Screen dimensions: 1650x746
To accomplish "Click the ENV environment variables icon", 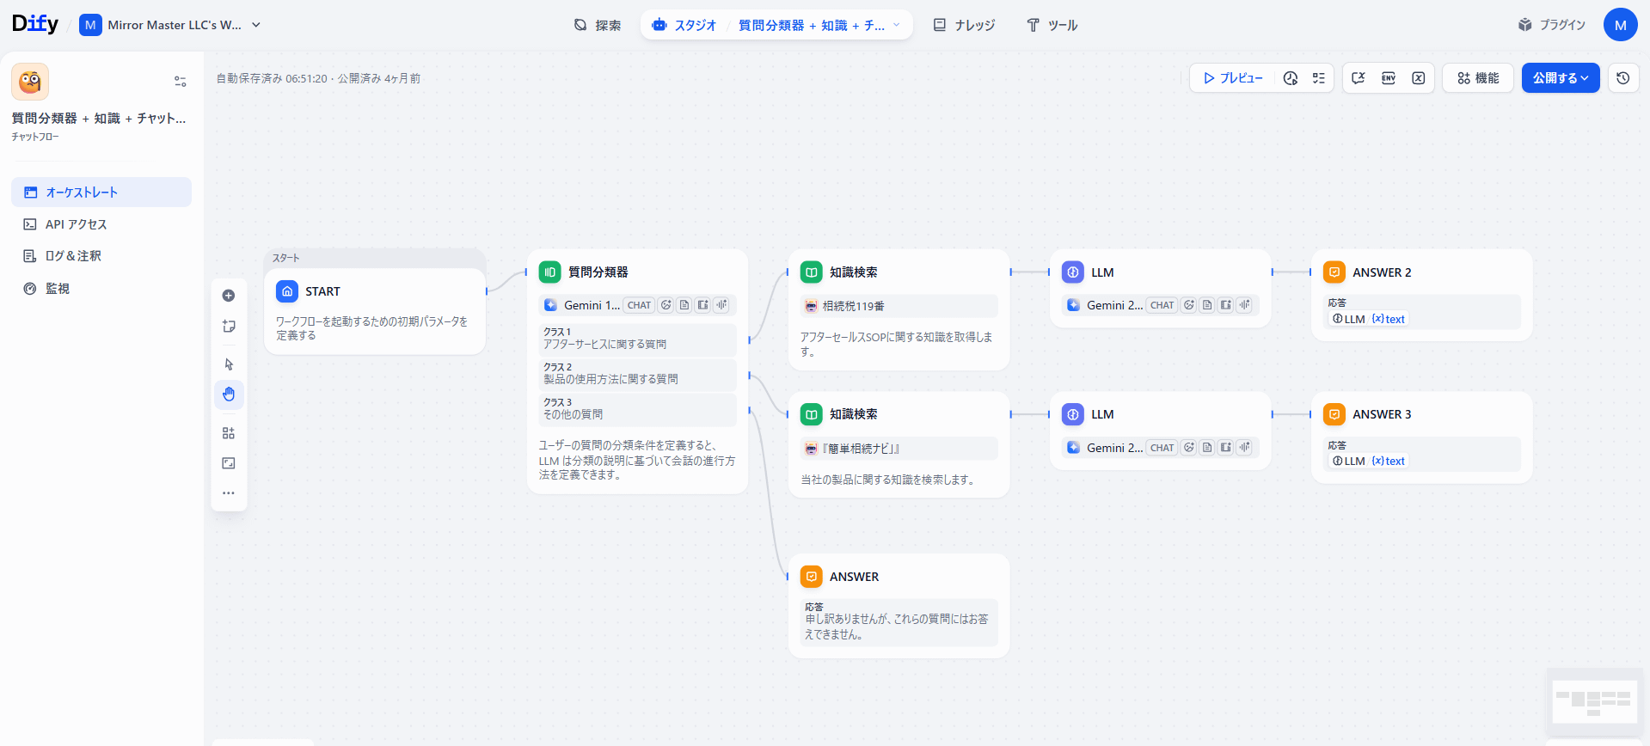I will (1388, 78).
